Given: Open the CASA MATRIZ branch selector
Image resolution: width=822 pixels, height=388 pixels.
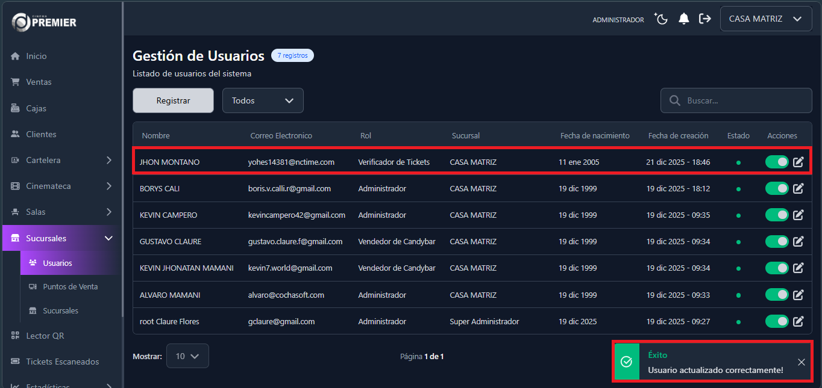Looking at the screenshot, I should [x=765, y=19].
